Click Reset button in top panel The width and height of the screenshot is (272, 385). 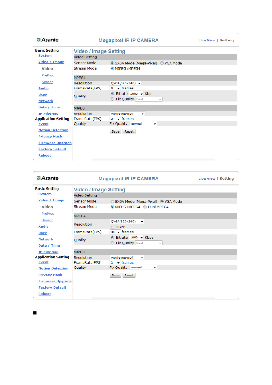tap(129, 131)
